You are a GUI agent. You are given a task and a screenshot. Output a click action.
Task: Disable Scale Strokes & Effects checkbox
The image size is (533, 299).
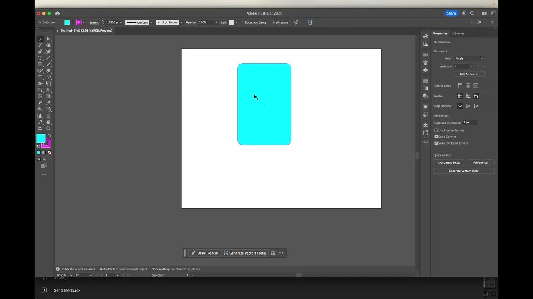[436, 143]
